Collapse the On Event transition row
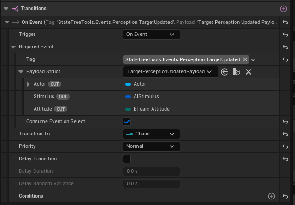Viewport: 295px width, 205px height. pyautogui.click(x=7, y=22)
